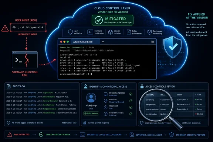The width and height of the screenshot is (213, 142).
Task: Click the green check next to Session Controls
Action: (131, 114)
